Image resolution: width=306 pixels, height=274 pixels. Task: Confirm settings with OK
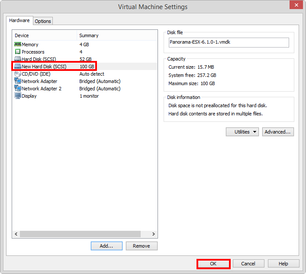click(x=213, y=264)
